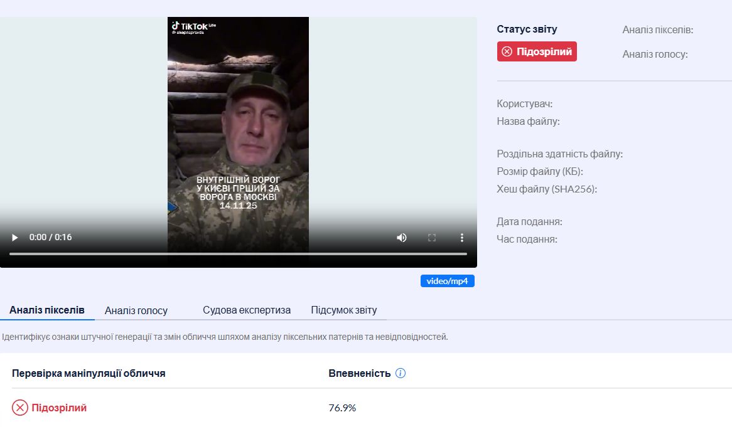732x427 pixels.
Task: Select the Аналіз пікселів tab
Action: 47,310
